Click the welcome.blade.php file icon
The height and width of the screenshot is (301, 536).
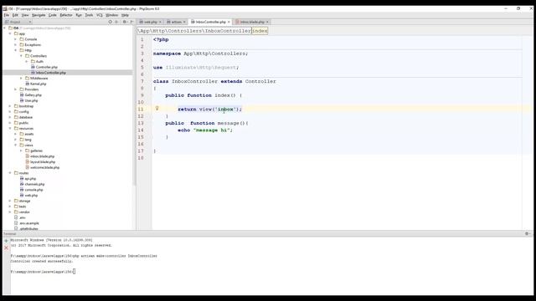[28, 167]
